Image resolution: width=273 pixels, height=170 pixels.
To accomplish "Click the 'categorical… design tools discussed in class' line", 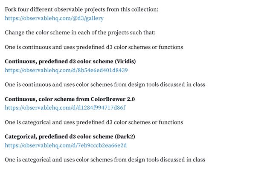I will pos(105,159).
